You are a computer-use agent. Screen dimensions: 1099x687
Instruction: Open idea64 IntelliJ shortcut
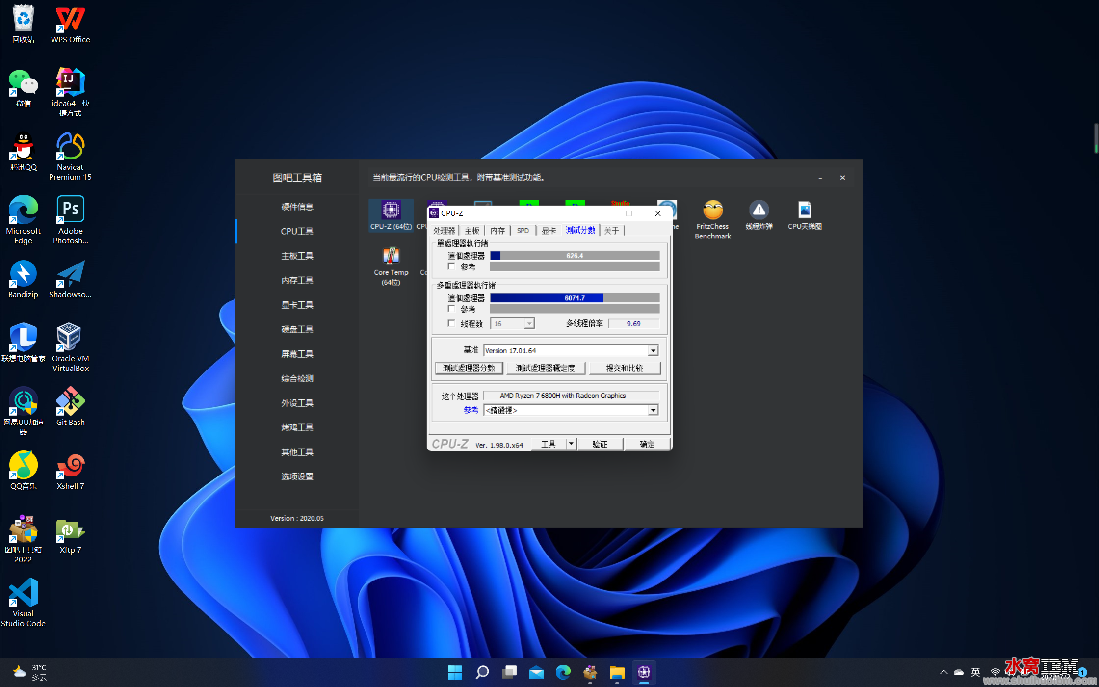[x=70, y=91]
